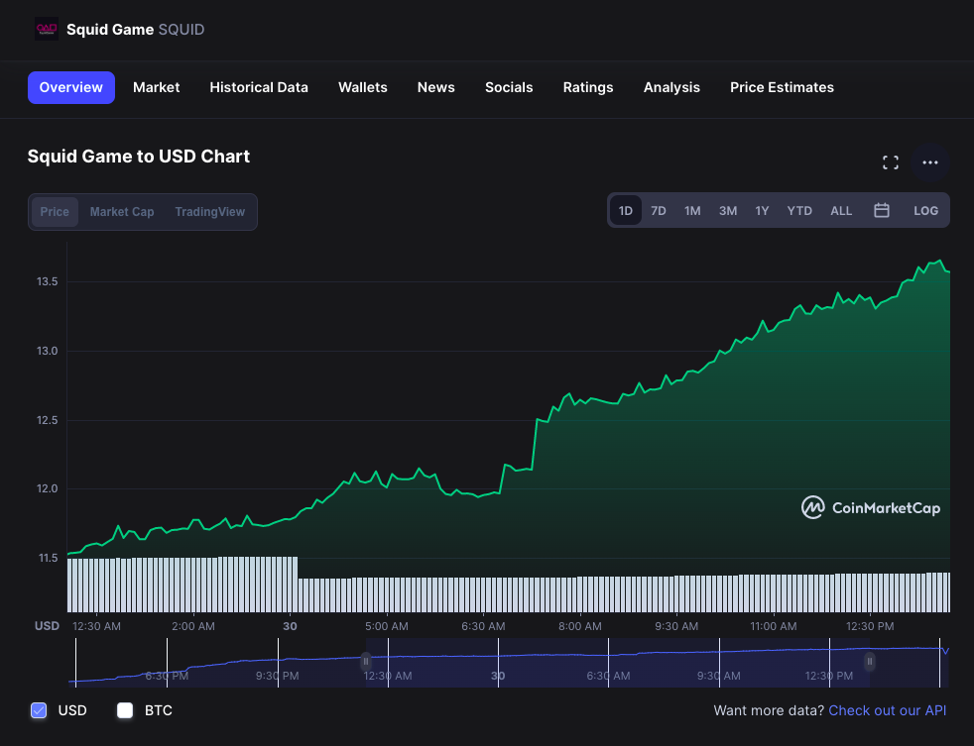Open the Historical Data tab
This screenshot has width=974, height=746.
click(x=259, y=87)
